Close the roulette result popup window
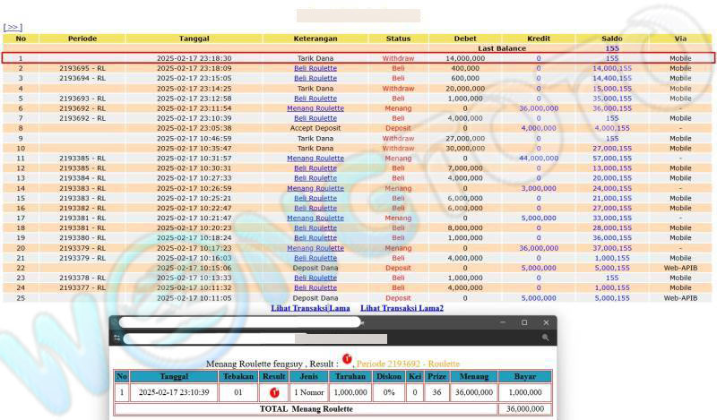717x420 pixels. pos(546,322)
